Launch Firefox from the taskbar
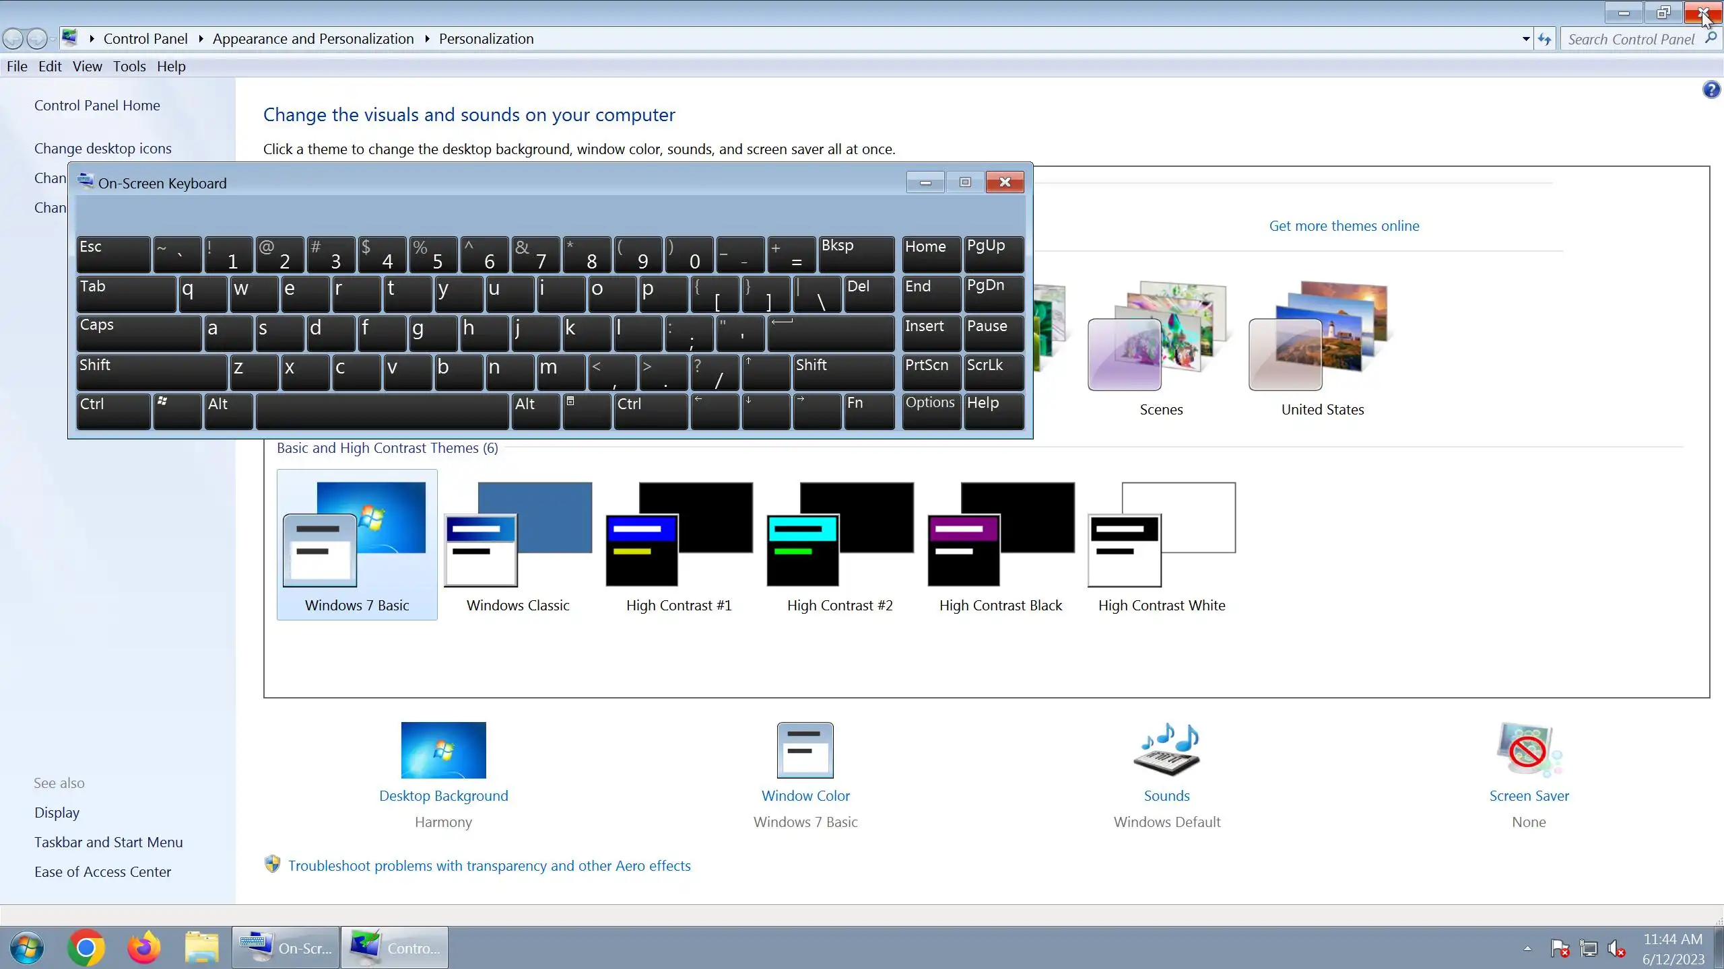This screenshot has height=969, width=1724. click(x=143, y=947)
